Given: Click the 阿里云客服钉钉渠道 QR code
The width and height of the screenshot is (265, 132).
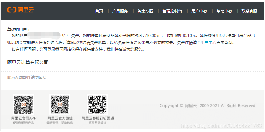Looking at the screenshot, I should 97,104.
